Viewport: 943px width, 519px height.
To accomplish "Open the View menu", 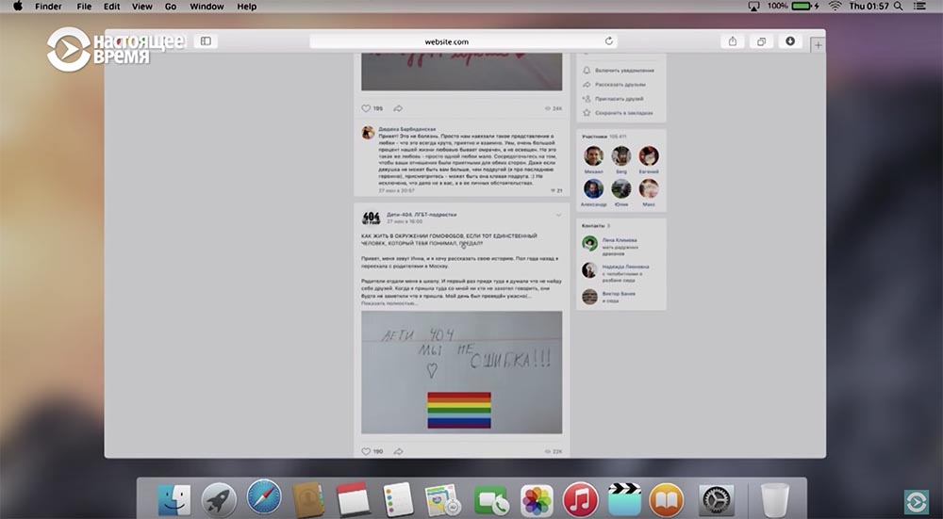I will coord(142,7).
